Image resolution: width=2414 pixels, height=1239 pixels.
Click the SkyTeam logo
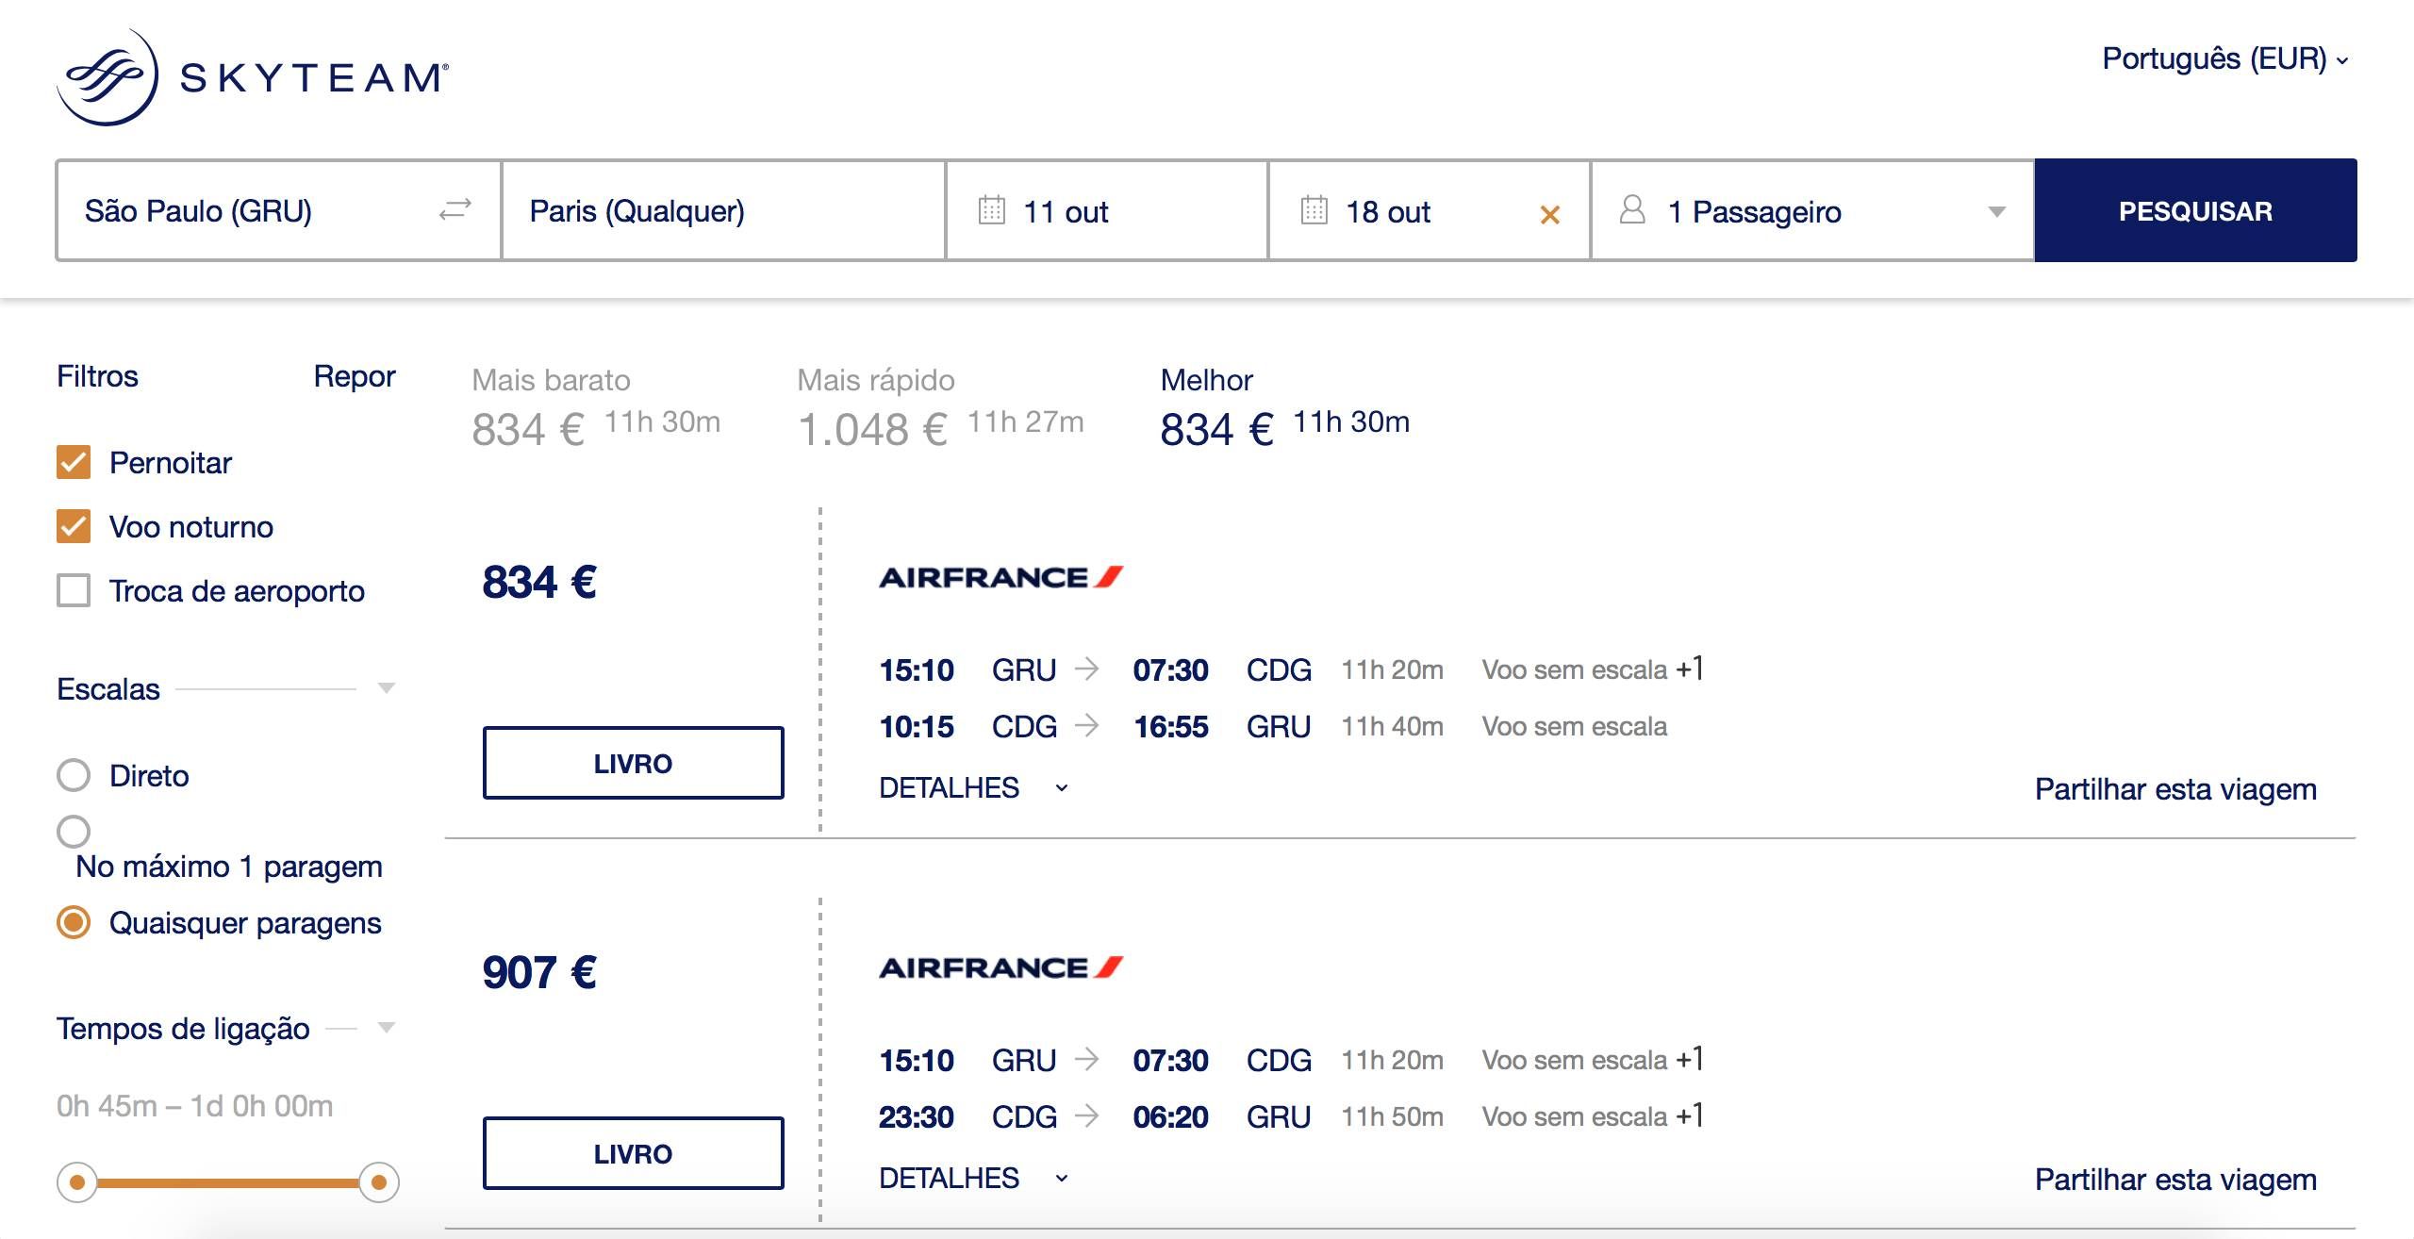point(253,76)
